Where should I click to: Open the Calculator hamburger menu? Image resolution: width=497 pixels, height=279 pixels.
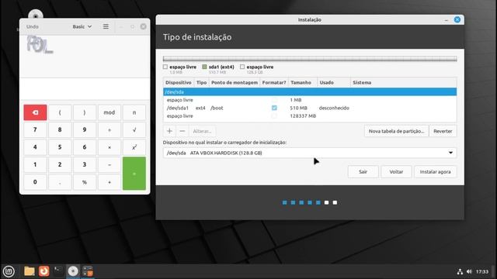(x=106, y=26)
